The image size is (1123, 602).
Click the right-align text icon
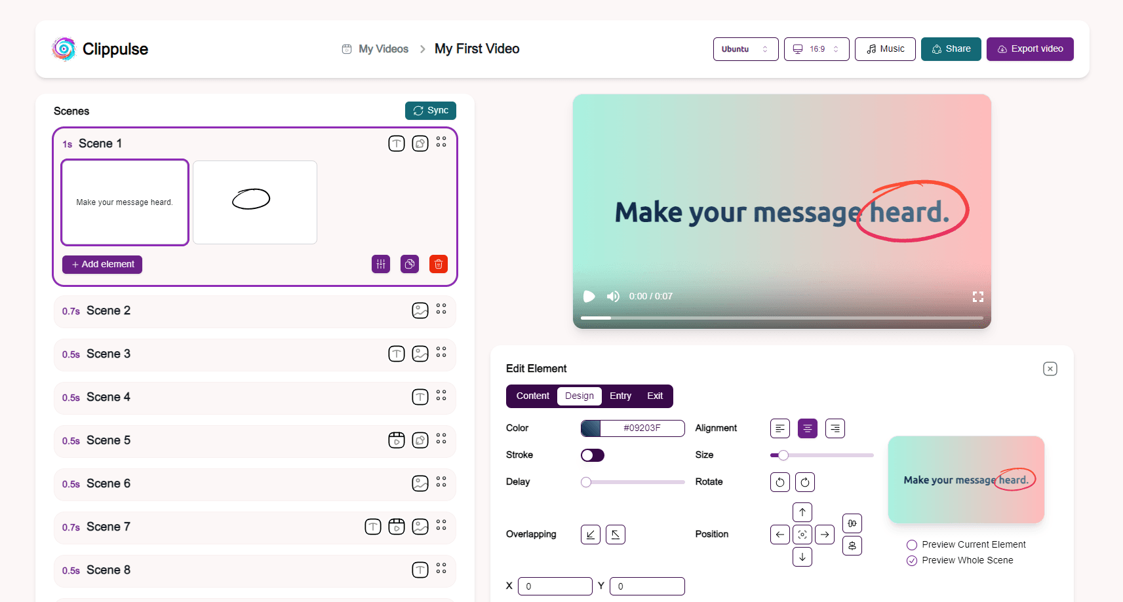[835, 428]
